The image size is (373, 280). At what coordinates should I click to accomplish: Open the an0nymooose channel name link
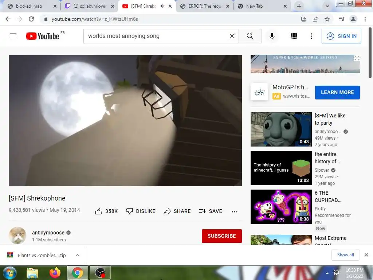point(48,233)
